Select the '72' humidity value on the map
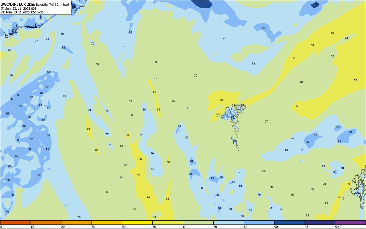The image size is (366, 229). [107, 111]
